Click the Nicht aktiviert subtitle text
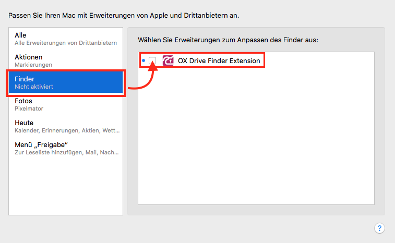This screenshot has height=243, width=395. (34, 87)
